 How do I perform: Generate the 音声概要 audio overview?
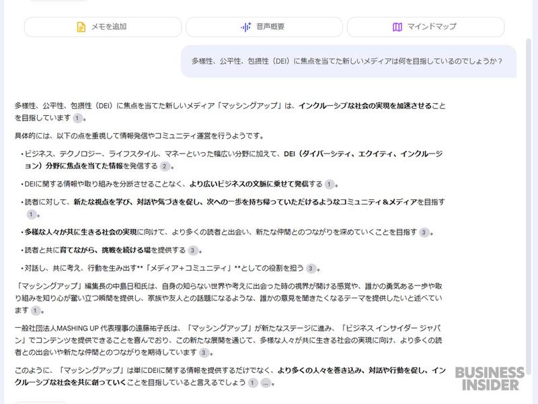pyautogui.click(x=264, y=27)
